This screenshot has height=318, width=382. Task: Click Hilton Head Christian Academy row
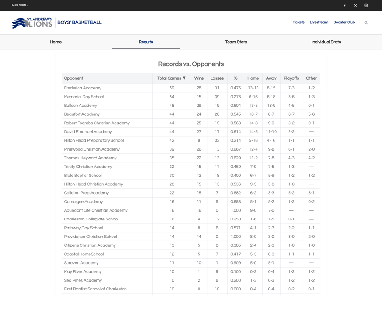(191, 184)
